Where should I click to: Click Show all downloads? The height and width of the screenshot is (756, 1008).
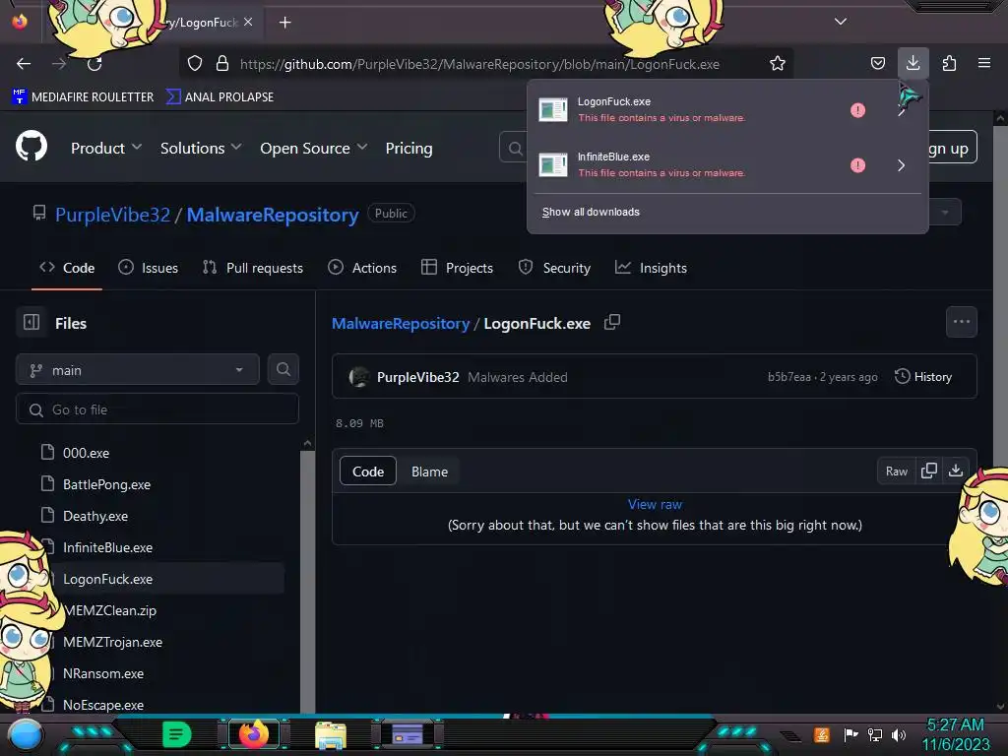(591, 213)
